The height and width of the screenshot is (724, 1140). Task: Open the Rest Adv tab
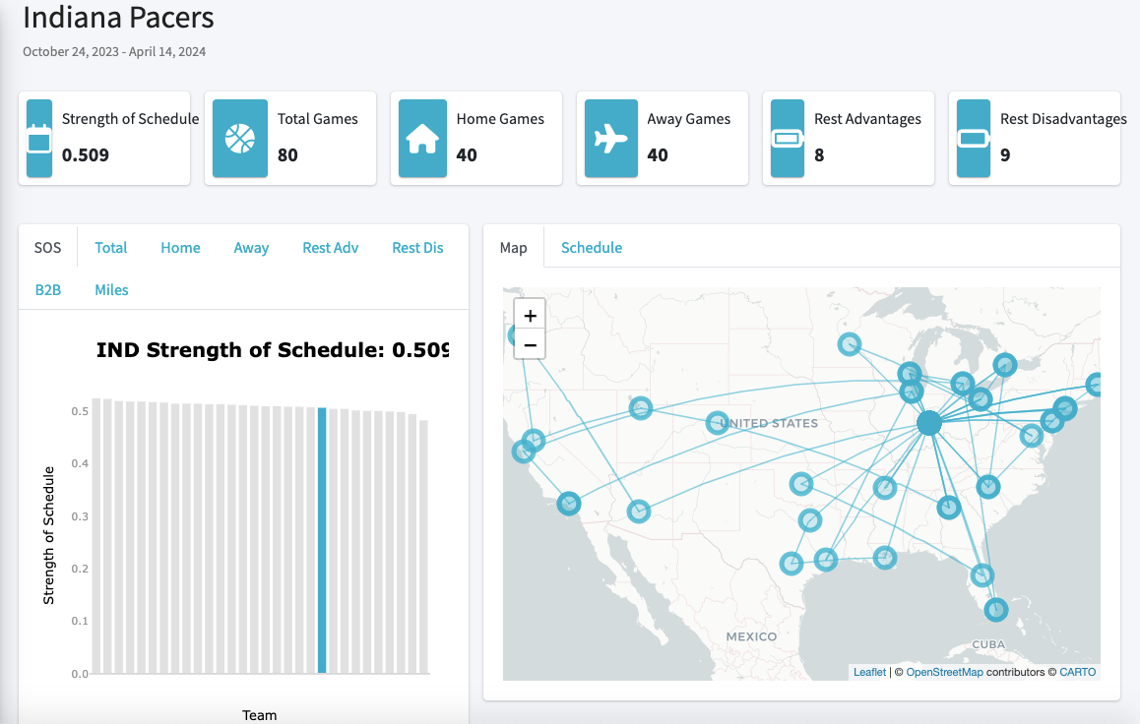(x=330, y=248)
